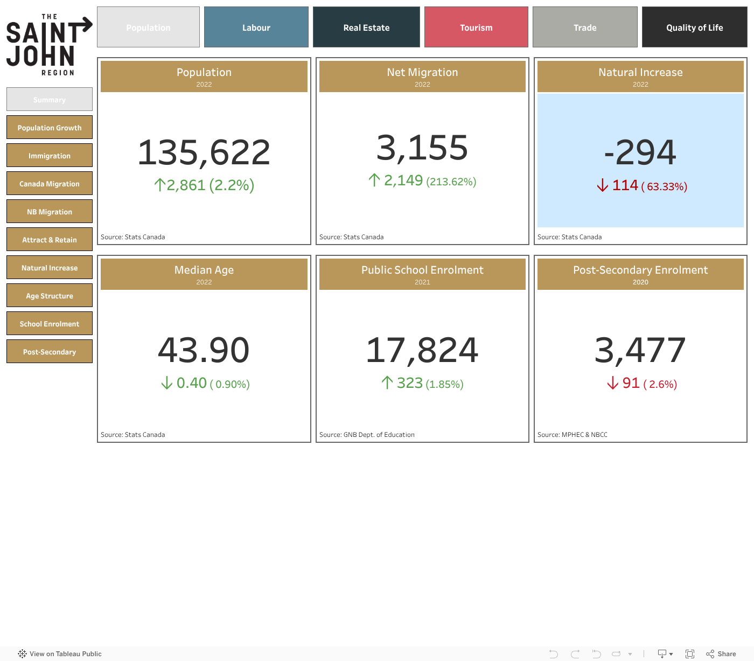
Task: Click the Net Migration card header
Action: click(x=422, y=76)
